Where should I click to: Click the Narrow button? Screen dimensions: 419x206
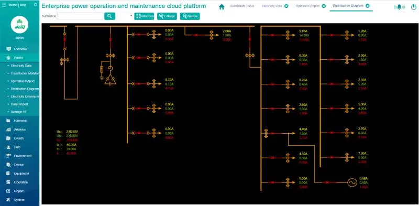(190, 16)
